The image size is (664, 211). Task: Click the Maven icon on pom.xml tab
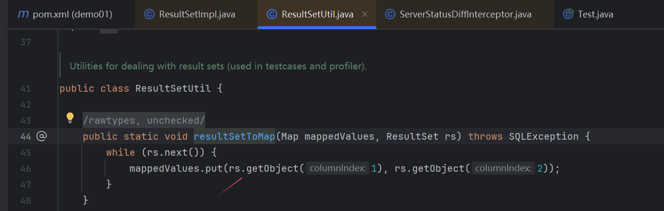point(23,14)
